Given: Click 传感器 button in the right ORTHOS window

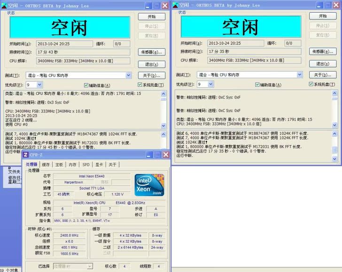Looking at the screenshot, I should (323, 52).
